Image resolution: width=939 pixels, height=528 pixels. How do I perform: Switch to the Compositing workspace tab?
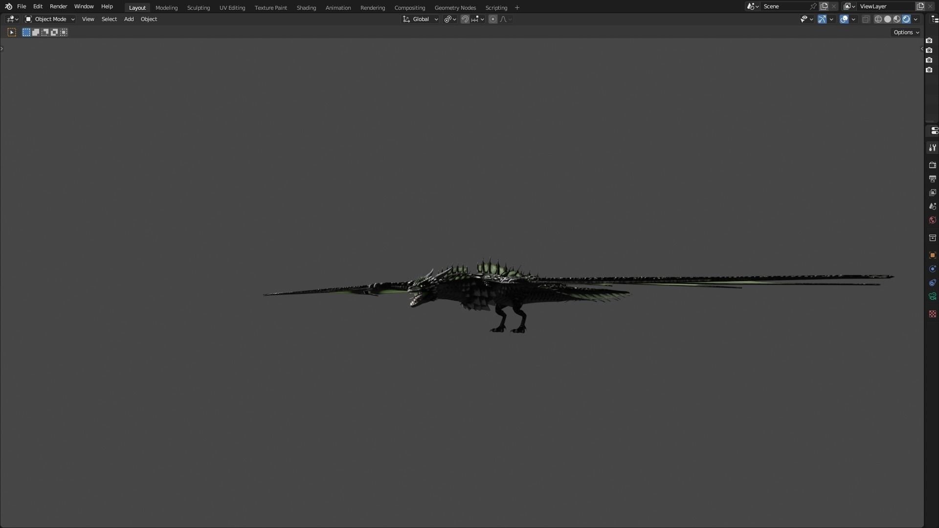click(409, 8)
